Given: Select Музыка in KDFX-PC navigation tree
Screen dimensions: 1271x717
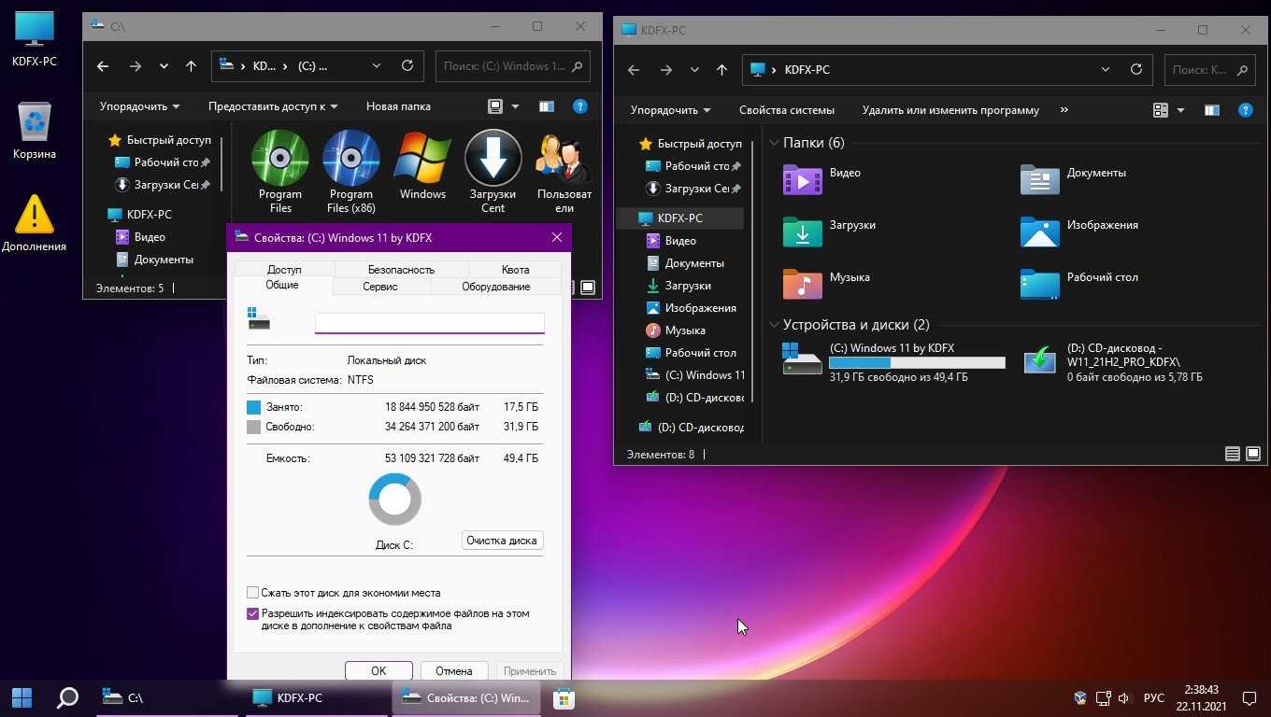Looking at the screenshot, I should (x=685, y=330).
